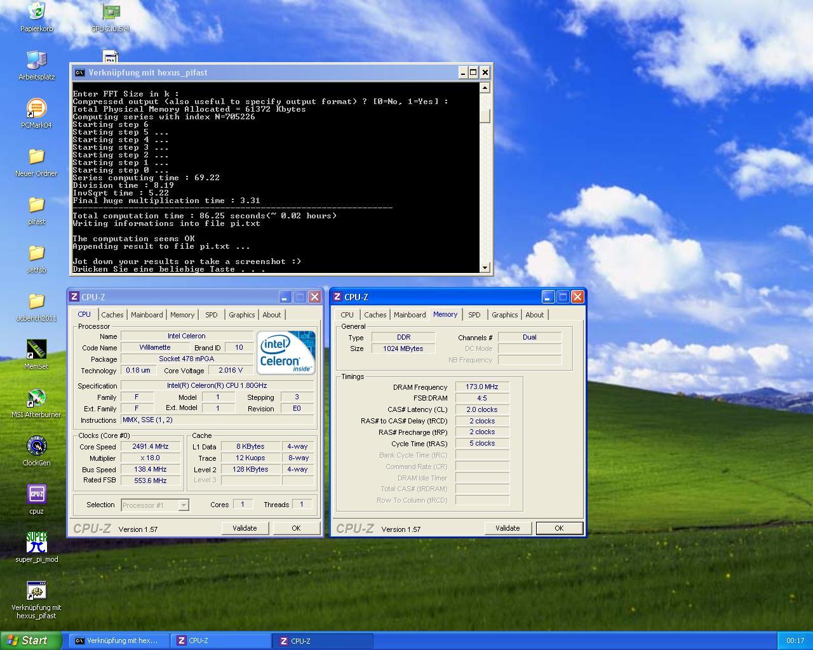The height and width of the screenshot is (650, 813).
Task: Click the taskbar clock showing 00:17
Action: [x=795, y=640]
